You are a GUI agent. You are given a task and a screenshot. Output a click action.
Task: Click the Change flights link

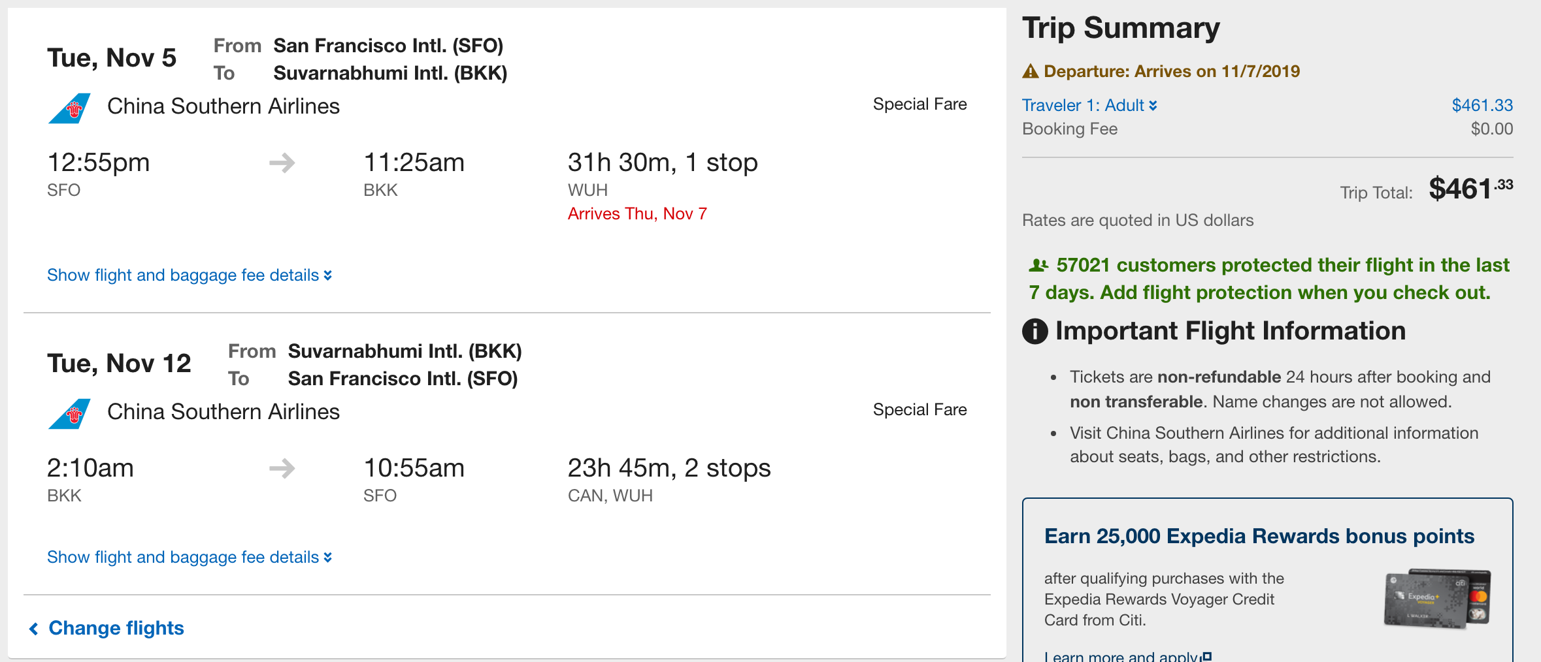coord(116,628)
